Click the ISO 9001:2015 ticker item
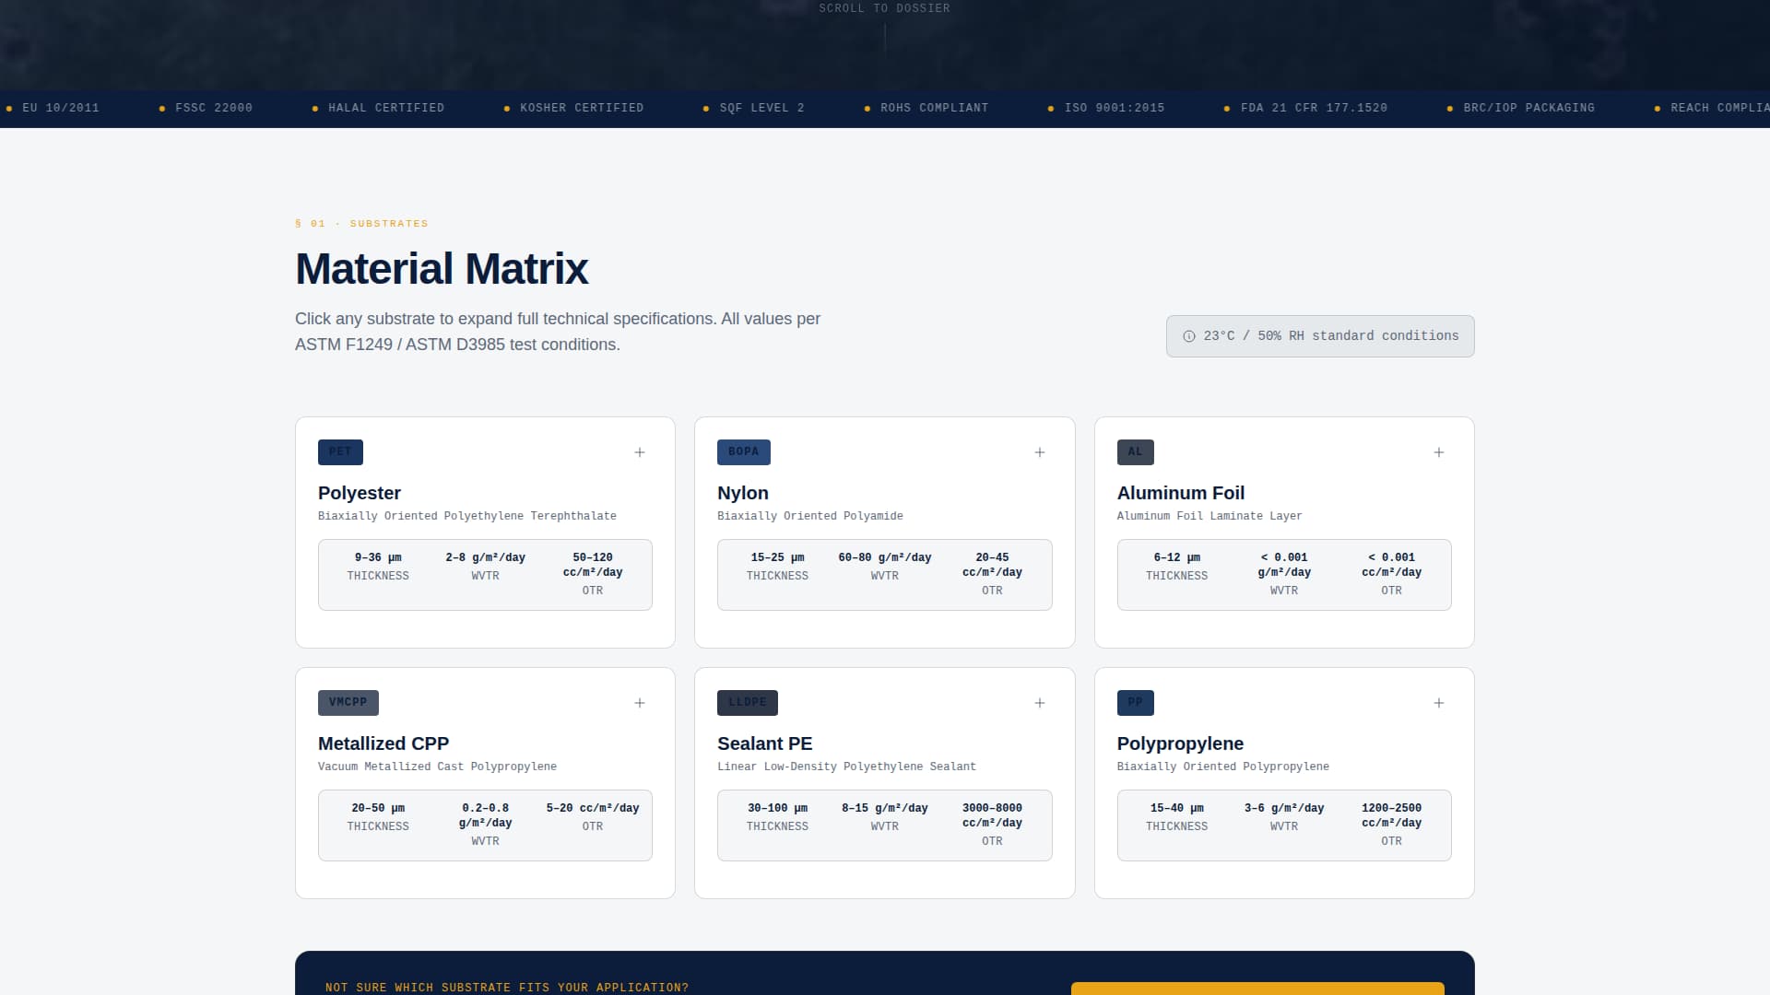 pyautogui.click(x=1114, y=108)
